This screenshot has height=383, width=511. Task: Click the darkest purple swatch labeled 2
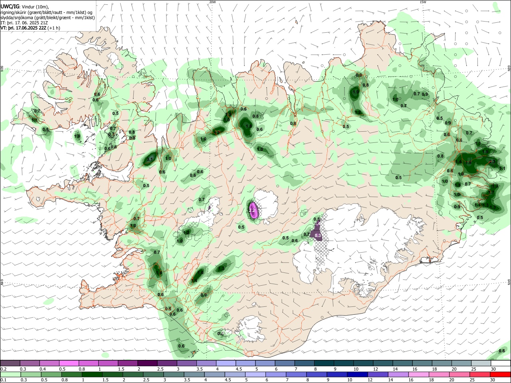pyautogui.click(x=147, y=363)
